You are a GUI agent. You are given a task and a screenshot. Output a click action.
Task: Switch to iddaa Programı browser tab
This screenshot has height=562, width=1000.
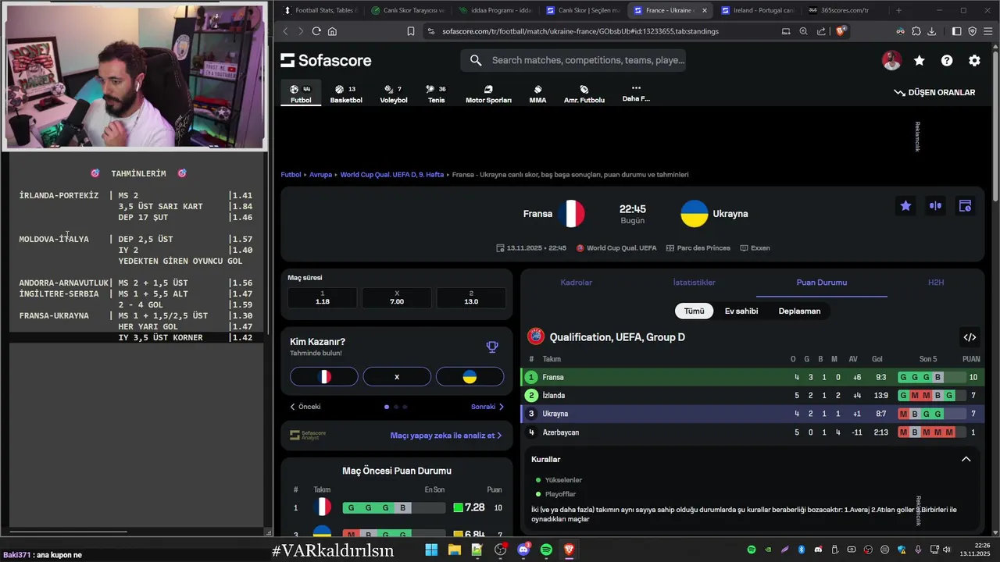(496, 10)
